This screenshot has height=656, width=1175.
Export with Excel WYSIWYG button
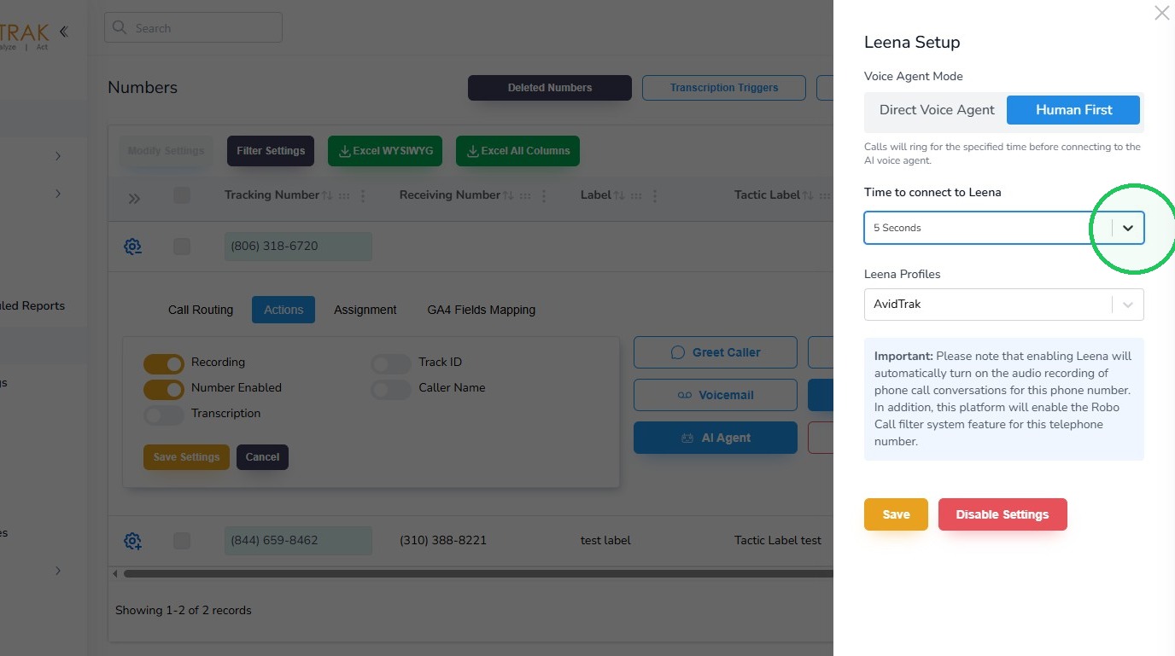coord(386,151)
